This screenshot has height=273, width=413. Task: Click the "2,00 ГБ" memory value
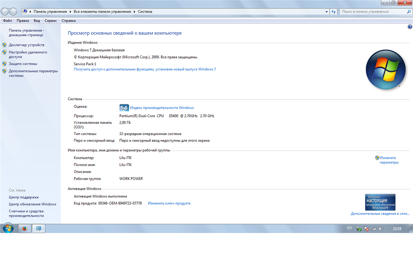(125, 123)
